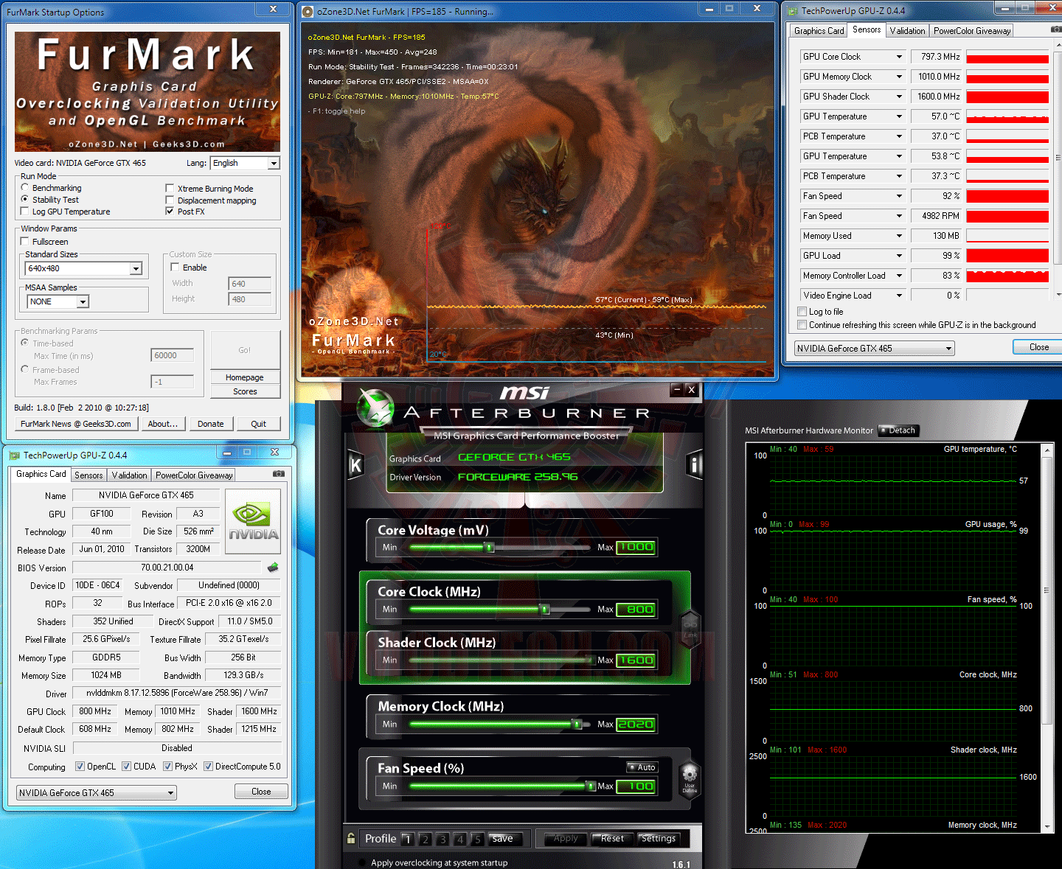Toggle the Link clocks button in Afterburner
The width and height of the screenshot is (1062, 869).
click(x=690, y=628)
